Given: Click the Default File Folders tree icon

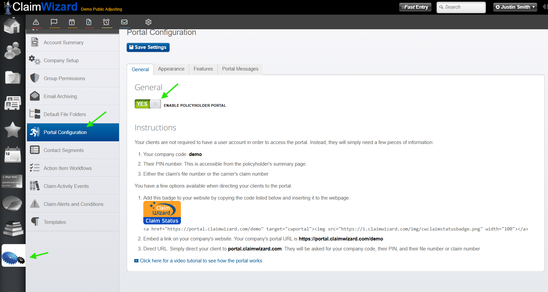Looking at the screenshot, I should coord(35,114).
